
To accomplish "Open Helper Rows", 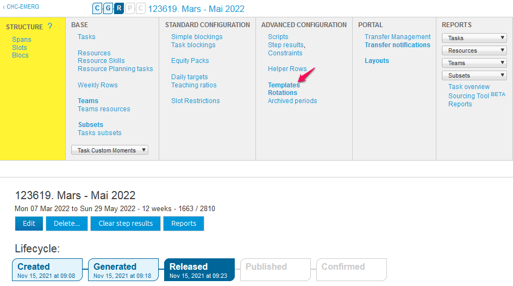I will 287,68.
